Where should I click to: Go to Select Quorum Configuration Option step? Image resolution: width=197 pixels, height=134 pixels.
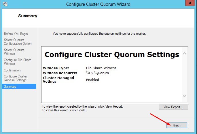click(x=18, y=42)
